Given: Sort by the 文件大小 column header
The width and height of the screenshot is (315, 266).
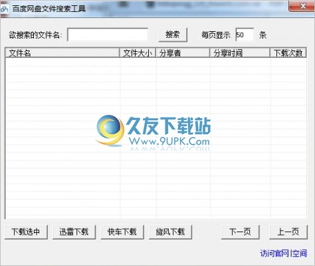Looking at the screenshot, I should point(138,53).
